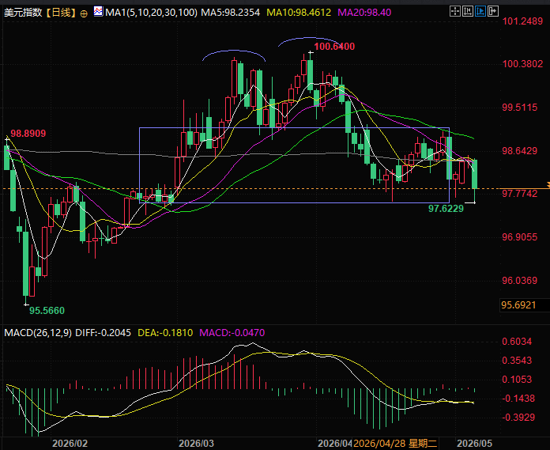Click the DIFF:-0.2045 value
This screenshot has width=550, height=450.
coord(103,333)
